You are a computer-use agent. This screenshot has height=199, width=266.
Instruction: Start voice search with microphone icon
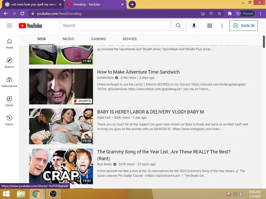[x=194, y=26]
